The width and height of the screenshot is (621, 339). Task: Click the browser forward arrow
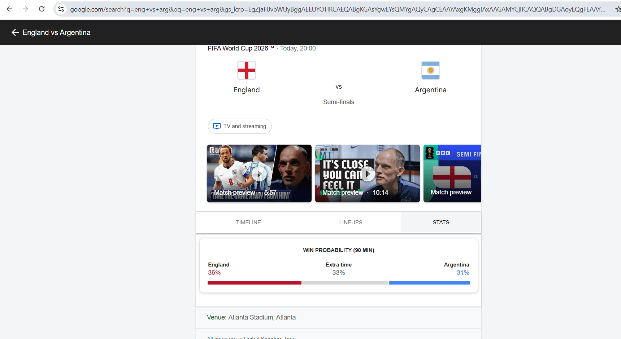tap(25, 9)
